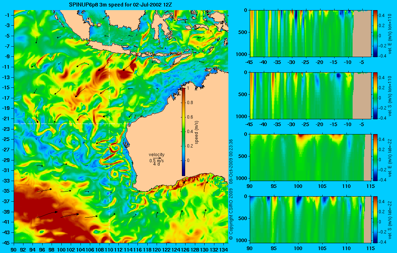This screenshot has width=397, height=253.
Task: Click the '-5' tick under the vel. S lon=110 plot
Action: point(362,124)
